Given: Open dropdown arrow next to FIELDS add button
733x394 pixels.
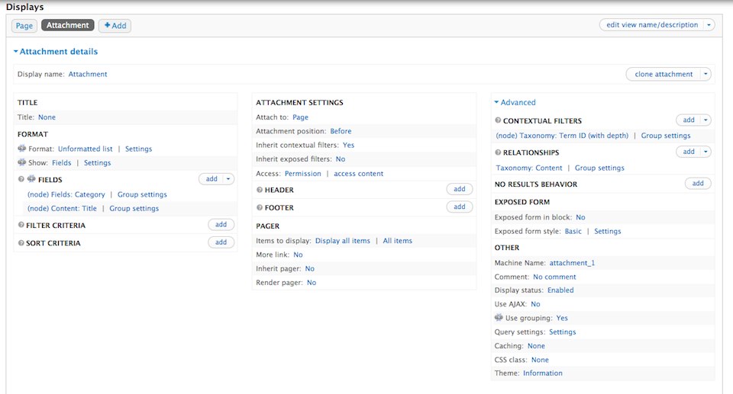Looking at the screenshot, I should (228, 179).
